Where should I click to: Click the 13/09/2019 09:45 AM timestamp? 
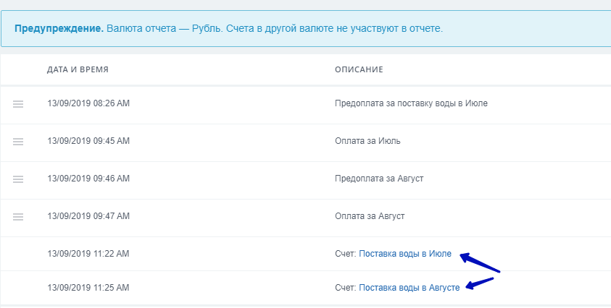coord(88,141)
